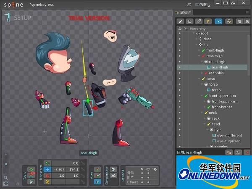This screenshot has height=189, width=252.
Task: Collapse the neck bone node
Action: (202, 113)
